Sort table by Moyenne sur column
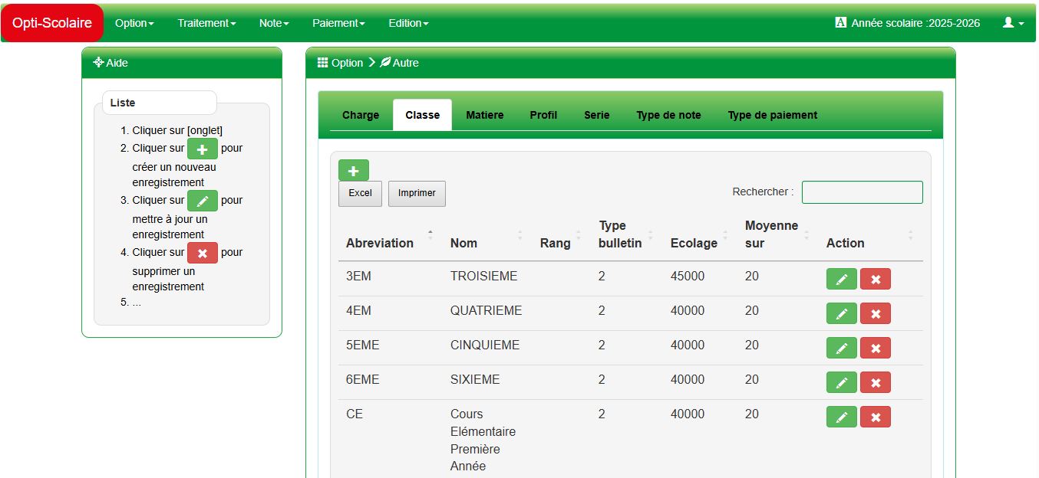This screenshot has width=1039, height=478. coord(778,234)
